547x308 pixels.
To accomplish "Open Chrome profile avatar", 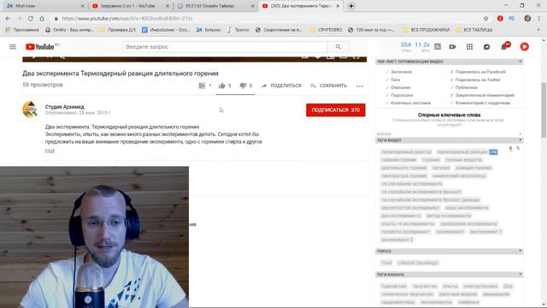I will click(527, 19).
